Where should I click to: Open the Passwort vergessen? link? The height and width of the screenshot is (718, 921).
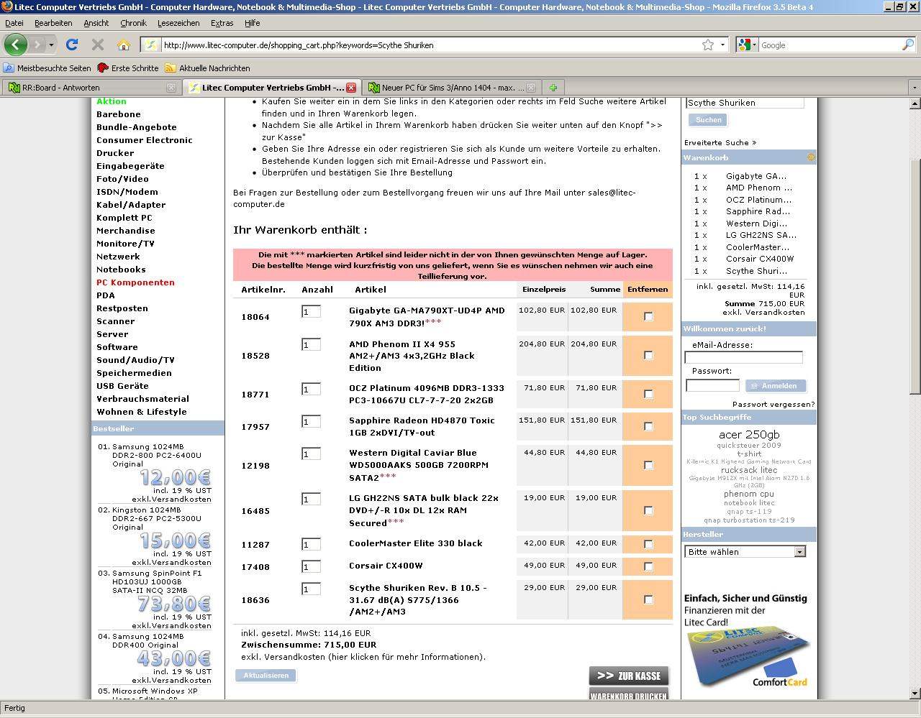[773, 405]
